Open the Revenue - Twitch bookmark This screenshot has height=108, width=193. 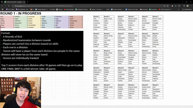coord(22,9)
